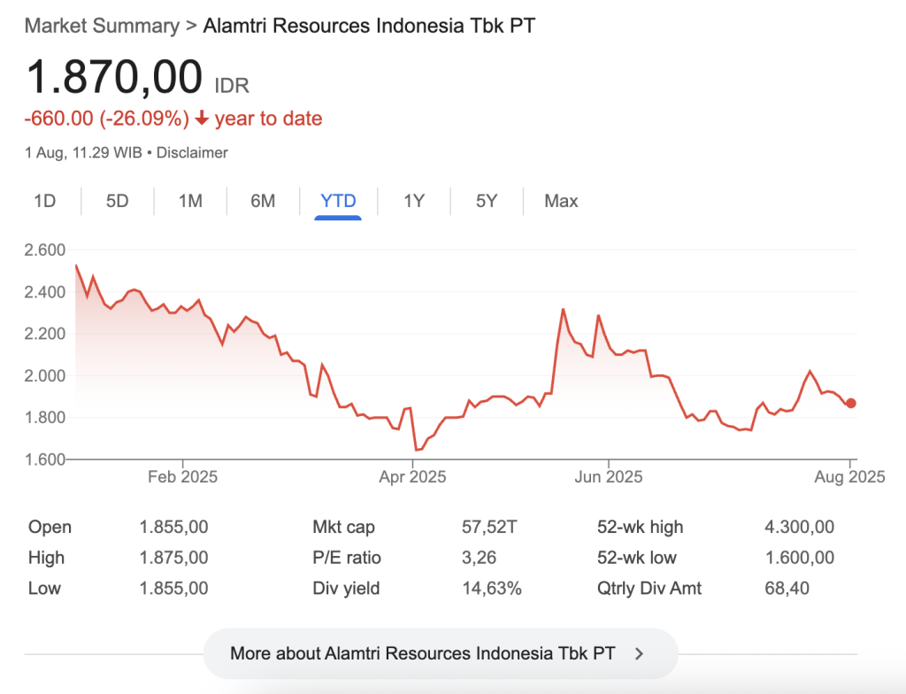Click the Div yield value 14,63%
906x694 pixels.
point(492,588)
